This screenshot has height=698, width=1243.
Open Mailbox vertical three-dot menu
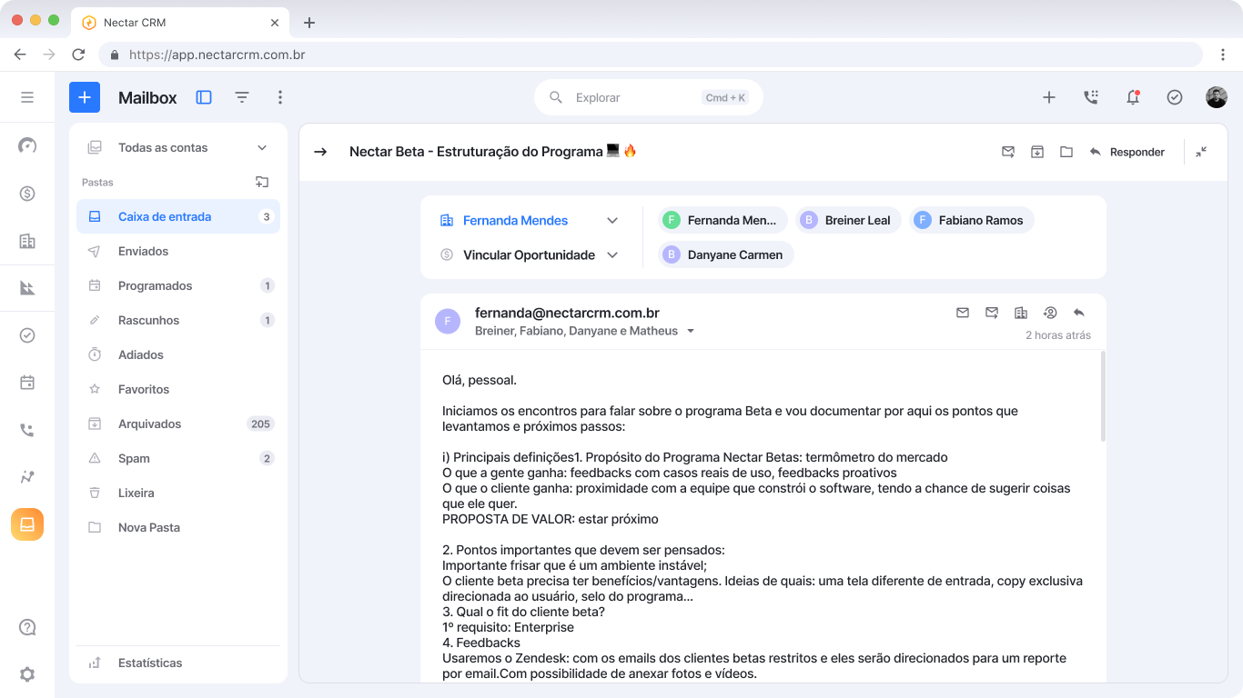[280, 97]
